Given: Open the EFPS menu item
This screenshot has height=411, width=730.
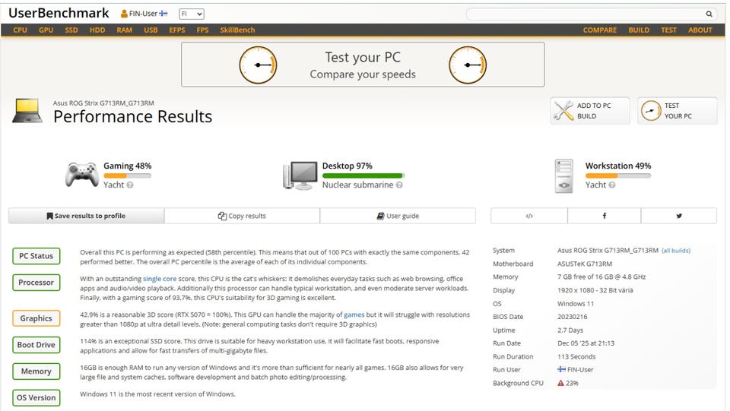Looking at the screenshot, I should click(177, 30).
